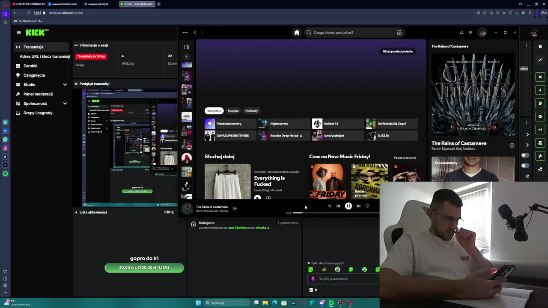Open Spotify's three-dot menu
Viewport: 548px width, 308px height.
185,33
